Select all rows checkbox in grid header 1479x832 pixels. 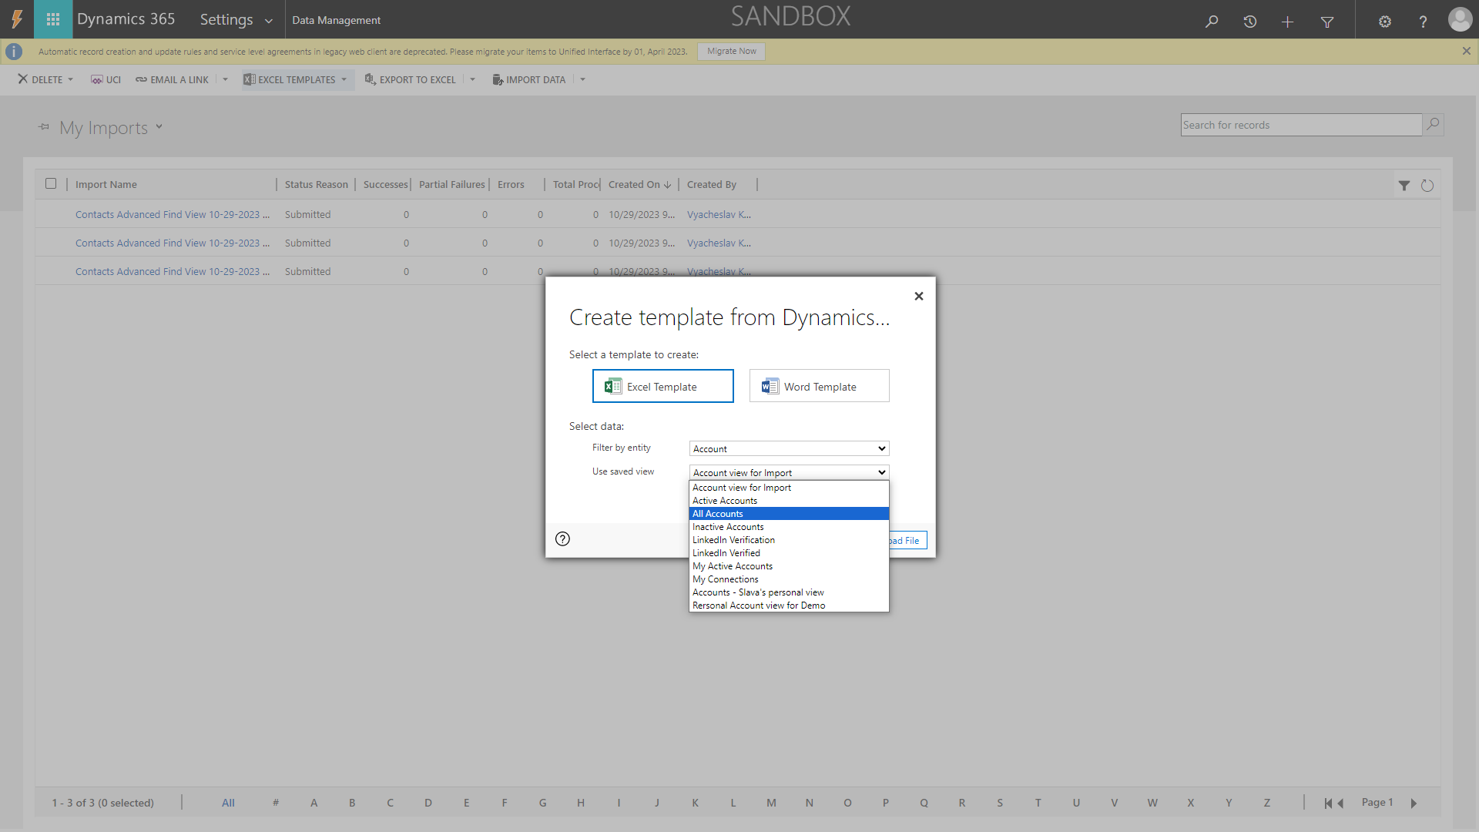[51, 183]
